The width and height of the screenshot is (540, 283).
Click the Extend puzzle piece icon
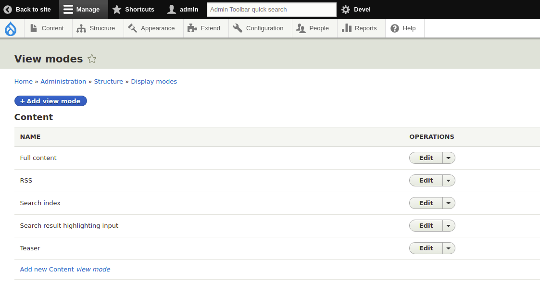(x=192, y=28)
